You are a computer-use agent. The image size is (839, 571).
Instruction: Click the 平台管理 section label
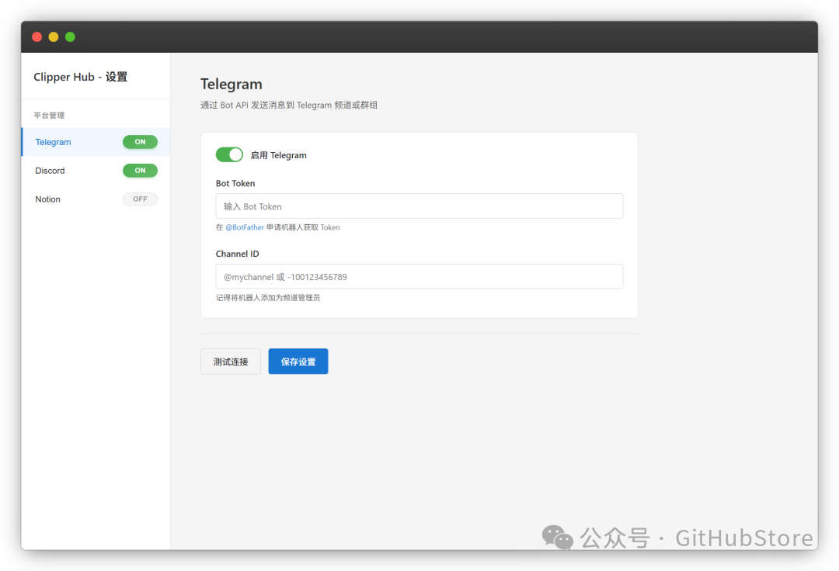(49, 116)
